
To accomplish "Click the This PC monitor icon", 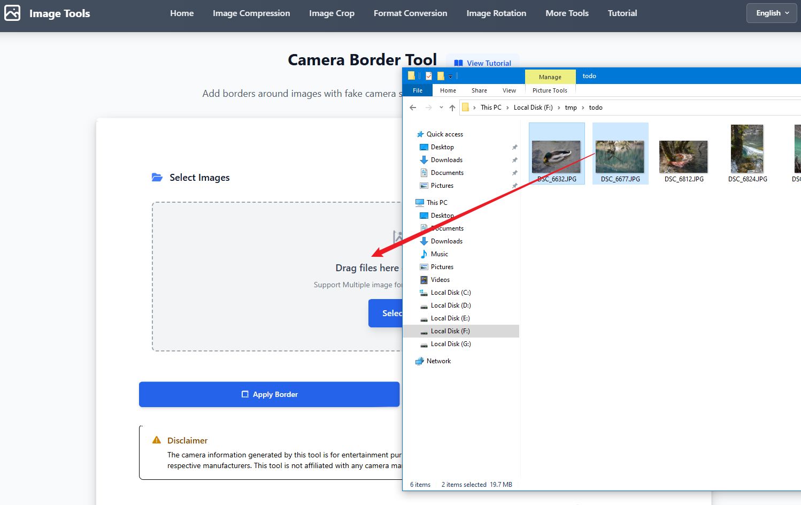I will click(420, 203).
